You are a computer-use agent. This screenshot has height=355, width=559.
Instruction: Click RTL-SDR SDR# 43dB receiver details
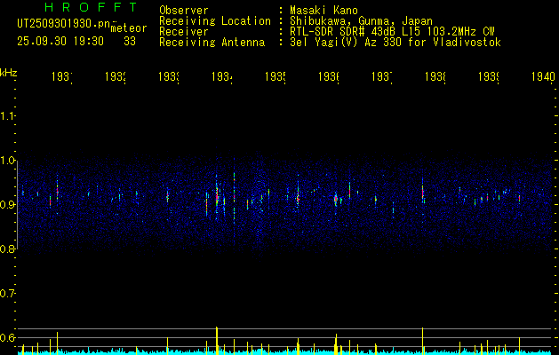392,32
